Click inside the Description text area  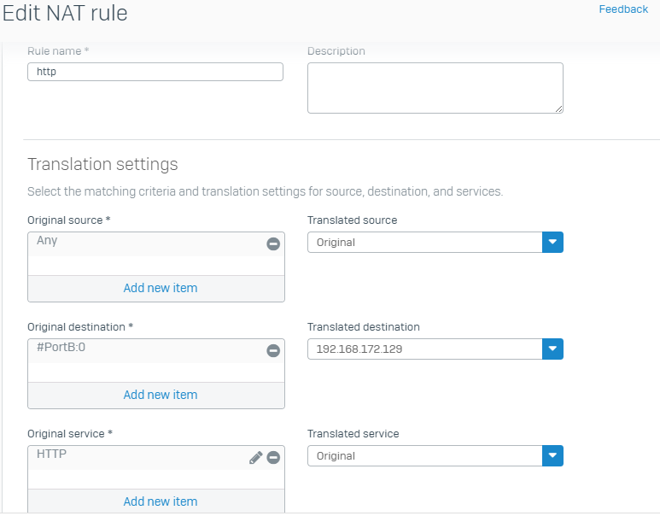click(x=435, y=88)
